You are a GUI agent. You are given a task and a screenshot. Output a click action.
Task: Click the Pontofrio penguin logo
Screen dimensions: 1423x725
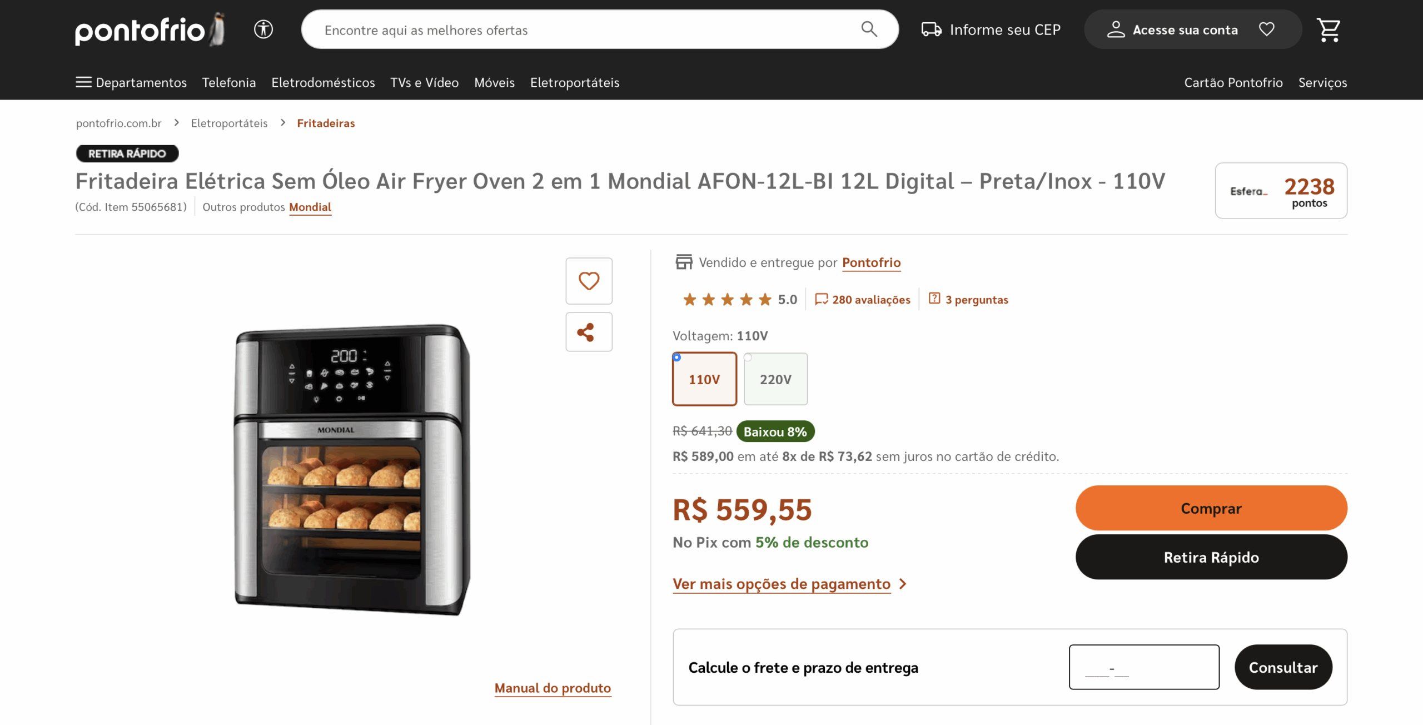point(150,29)
